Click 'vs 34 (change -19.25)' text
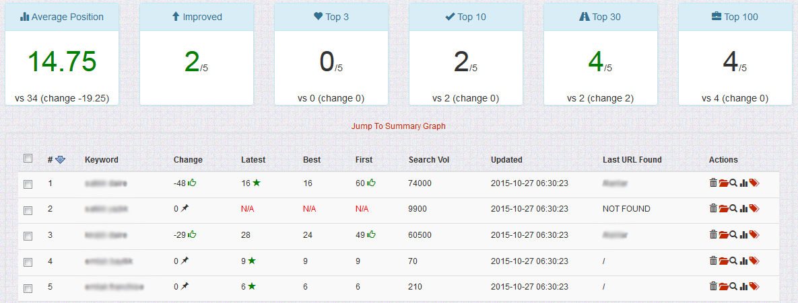798x303 pixels. (x=62, y=98)
